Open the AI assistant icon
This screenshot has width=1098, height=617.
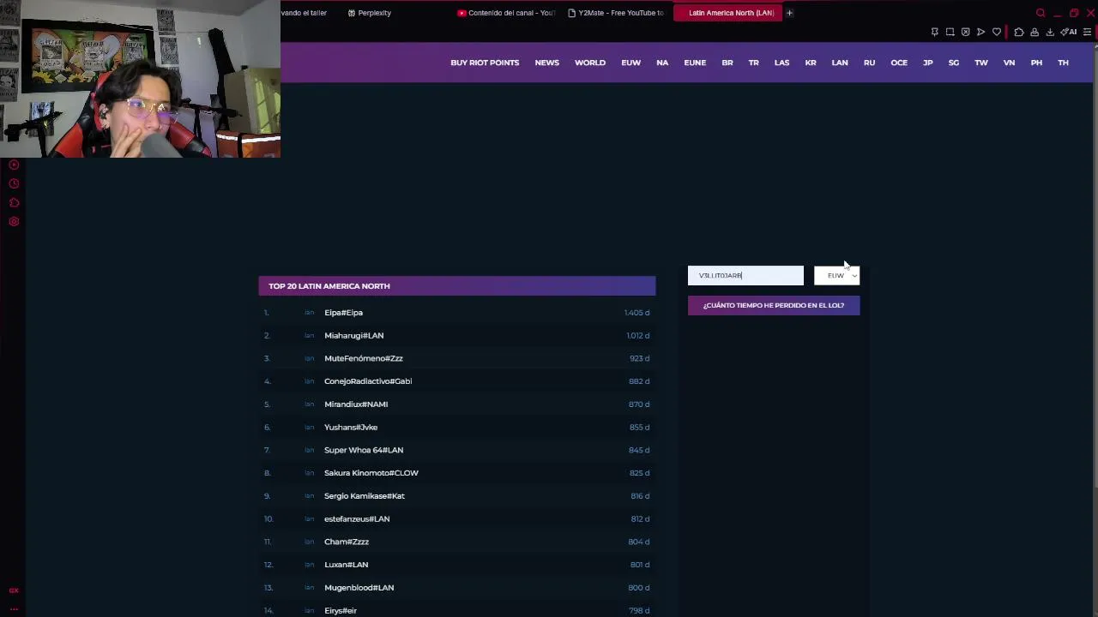[x=1069, y=32]
